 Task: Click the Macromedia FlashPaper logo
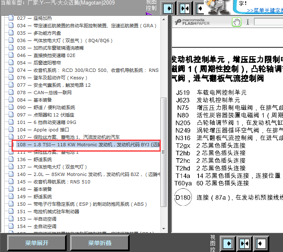click(192, 22)
